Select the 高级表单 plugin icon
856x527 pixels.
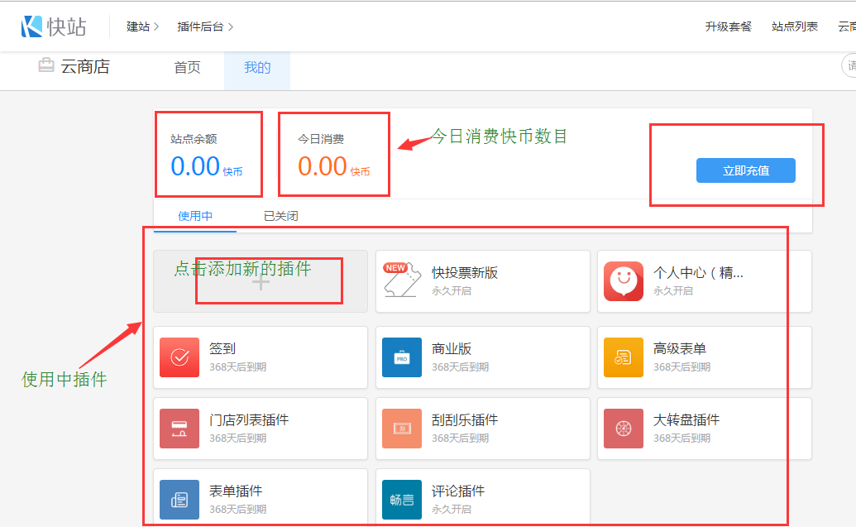(x=623, y=357)
